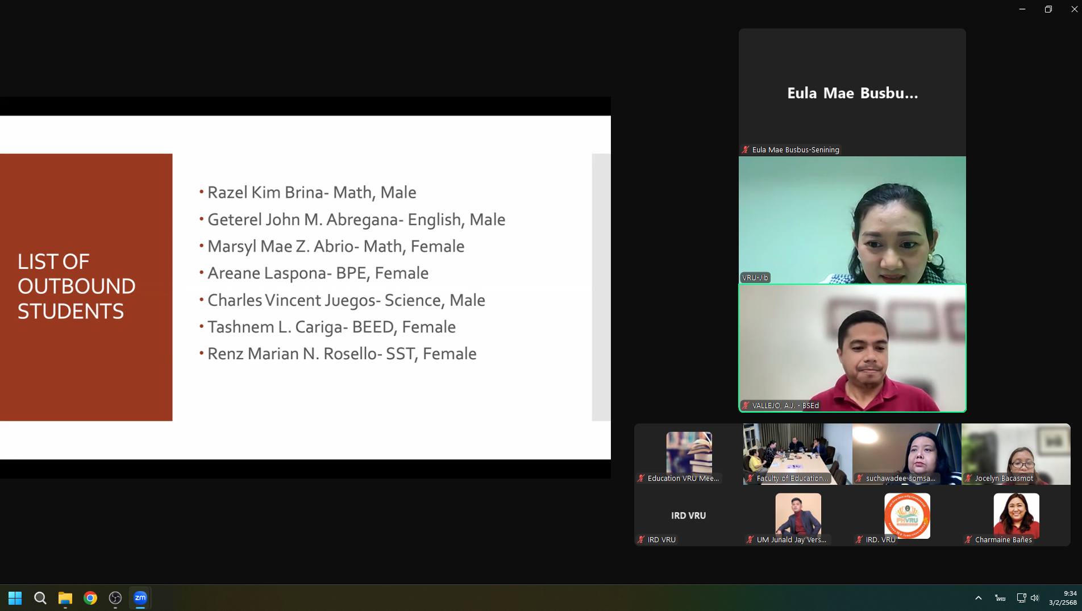1082x611 pixels.
Task: Click the volume speaker tray icon
Action: (x=1035, y=598)
